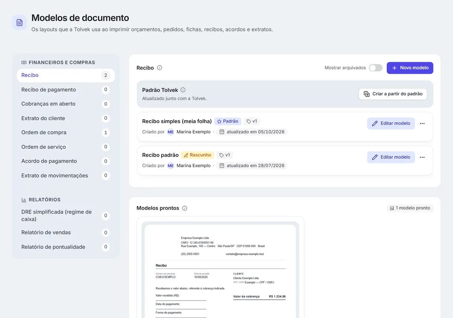This screenshot has height=318, width=453.
Task: Click the v1 tag on Recibo padrão
Action: coord(224,155)
